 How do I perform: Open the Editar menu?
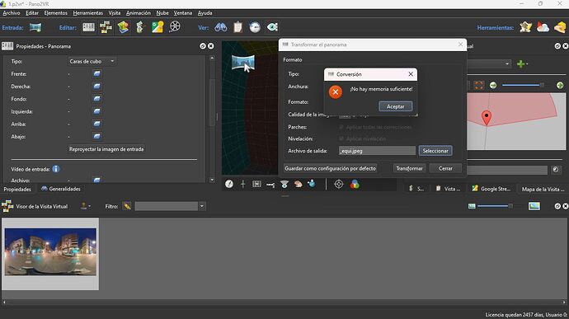32,12
